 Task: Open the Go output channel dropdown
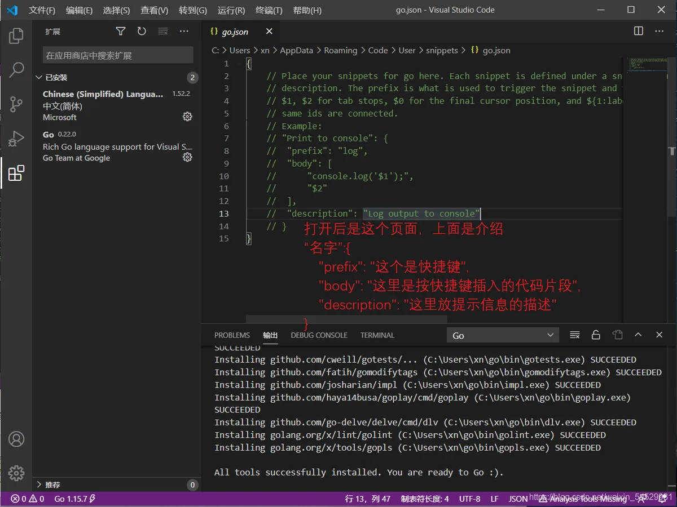coord(503,335)
